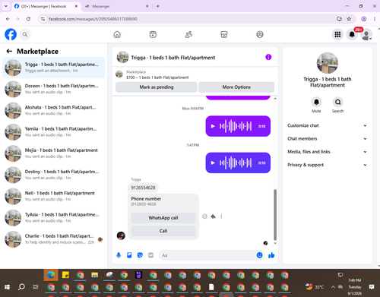Expand the Privacy & support section
The image size is (380, 297).
(327, 165)
